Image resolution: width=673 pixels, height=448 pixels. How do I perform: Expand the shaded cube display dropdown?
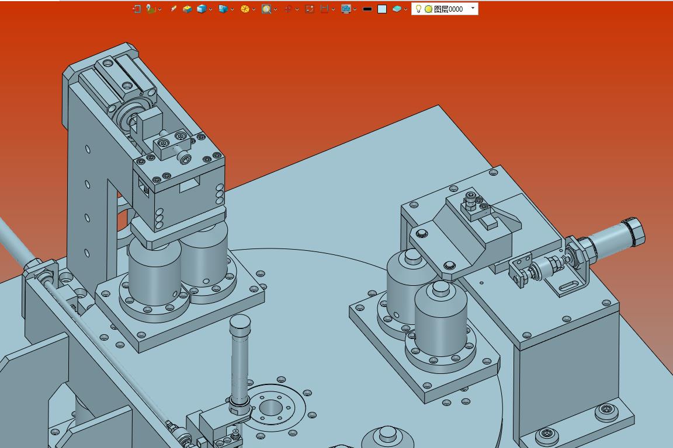tap(210, 9)
